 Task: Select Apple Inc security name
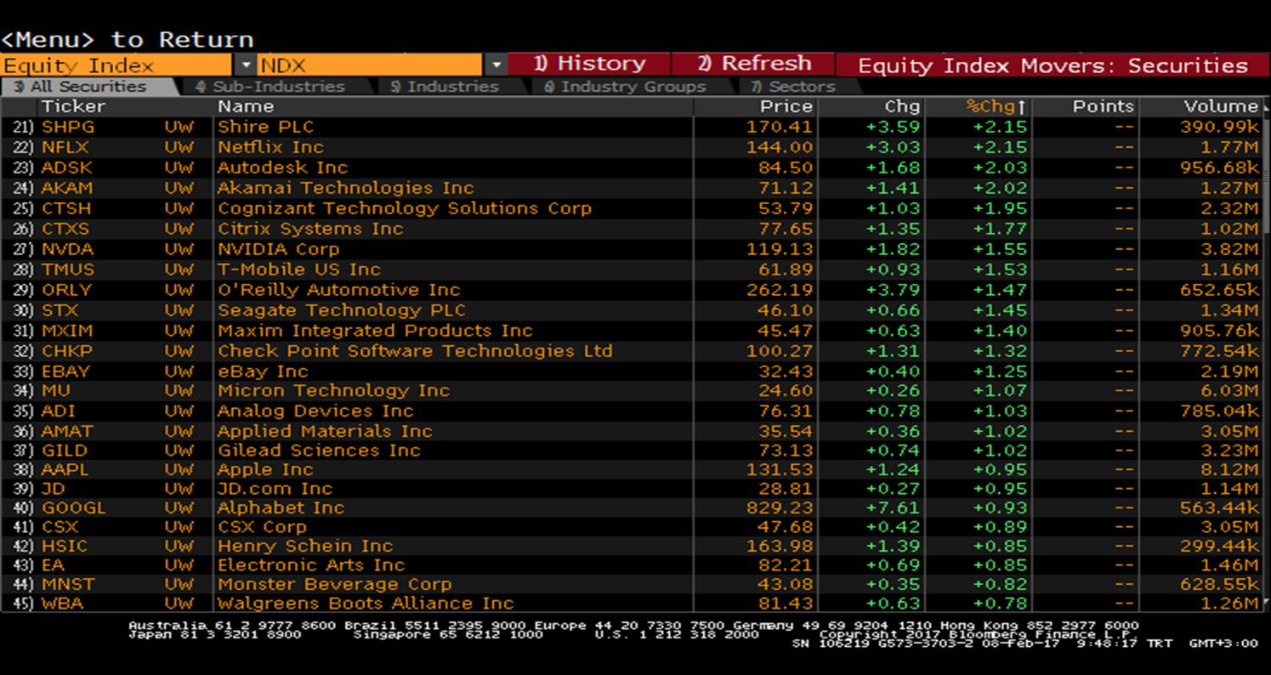coord(264,469)
